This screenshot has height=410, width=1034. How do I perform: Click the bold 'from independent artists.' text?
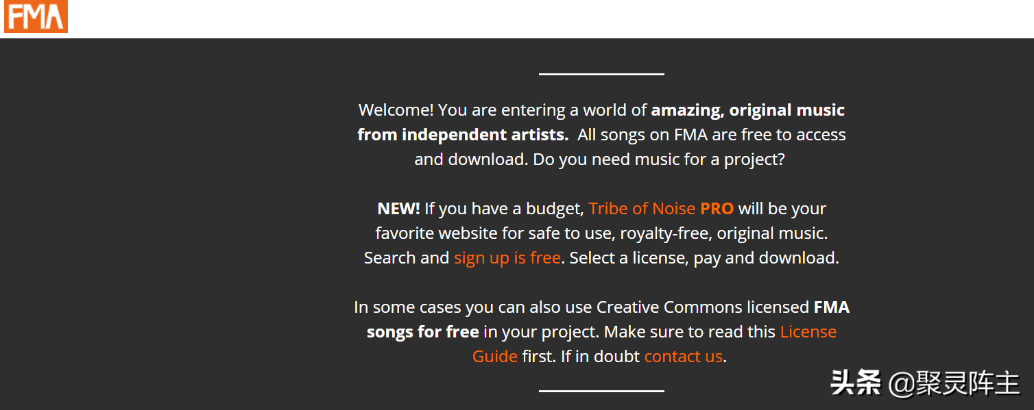(463, 135)
